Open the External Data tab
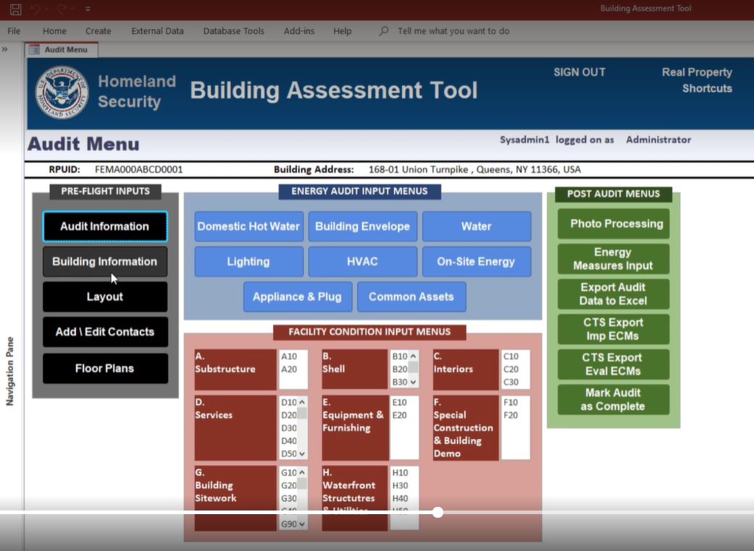This screenshot has width=754, height=551. (x=157, y=31)
